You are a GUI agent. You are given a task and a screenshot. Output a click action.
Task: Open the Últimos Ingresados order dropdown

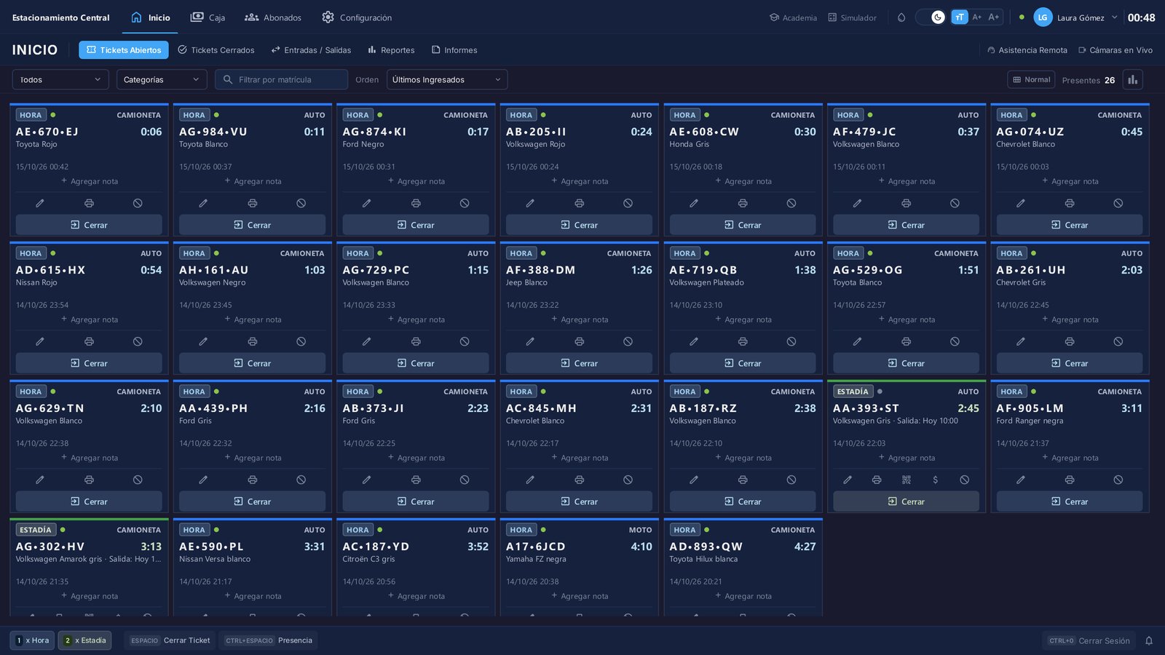(447, 79)
